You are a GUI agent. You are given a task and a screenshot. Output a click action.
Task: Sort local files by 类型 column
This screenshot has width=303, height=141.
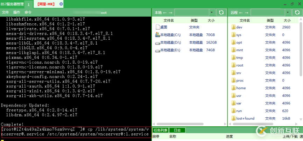[x=194, y=21]
